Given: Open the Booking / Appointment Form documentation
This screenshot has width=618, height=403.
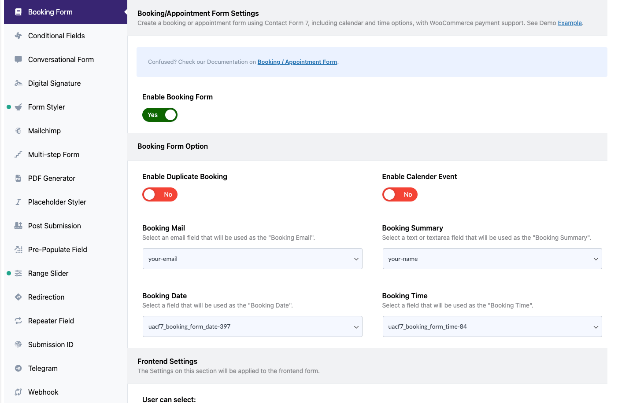Looking at the screenshot, I should (297, 62).
